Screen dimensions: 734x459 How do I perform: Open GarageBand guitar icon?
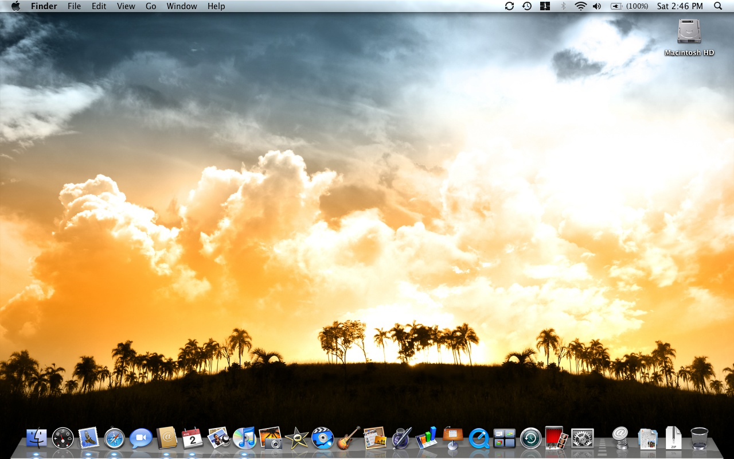pyautogui.click(x=349, y=438)
